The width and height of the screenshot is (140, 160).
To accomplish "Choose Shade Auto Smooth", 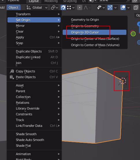I will click(34, 140).
